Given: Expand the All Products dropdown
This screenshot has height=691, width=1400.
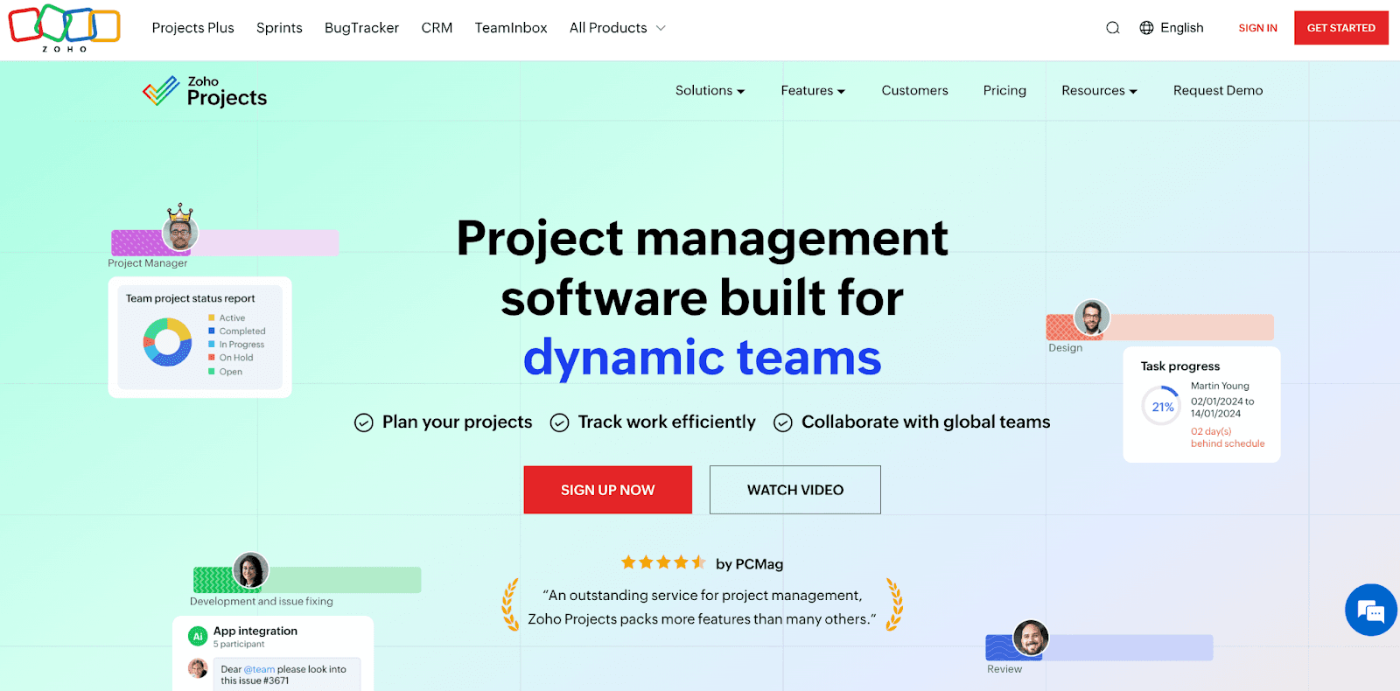Looking at the screenshot, I should coord(618,28).
